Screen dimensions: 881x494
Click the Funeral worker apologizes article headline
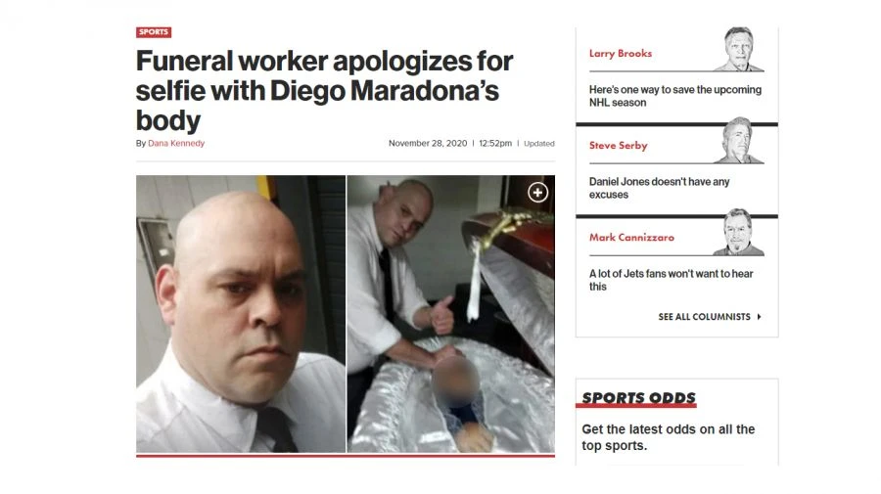pos(324,91)
